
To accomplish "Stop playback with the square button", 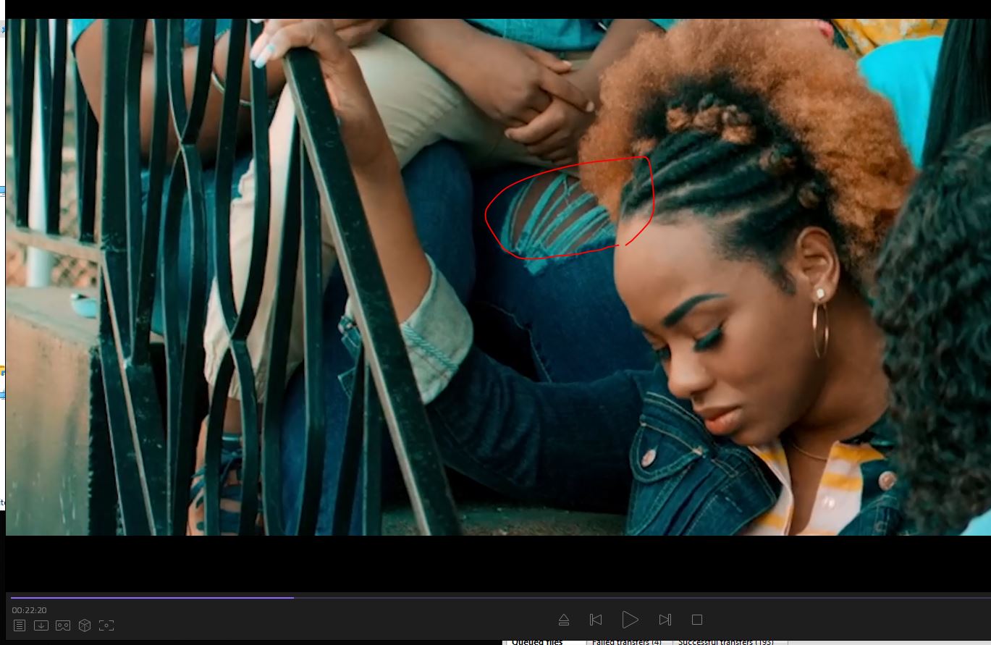I will coord(697,620).
